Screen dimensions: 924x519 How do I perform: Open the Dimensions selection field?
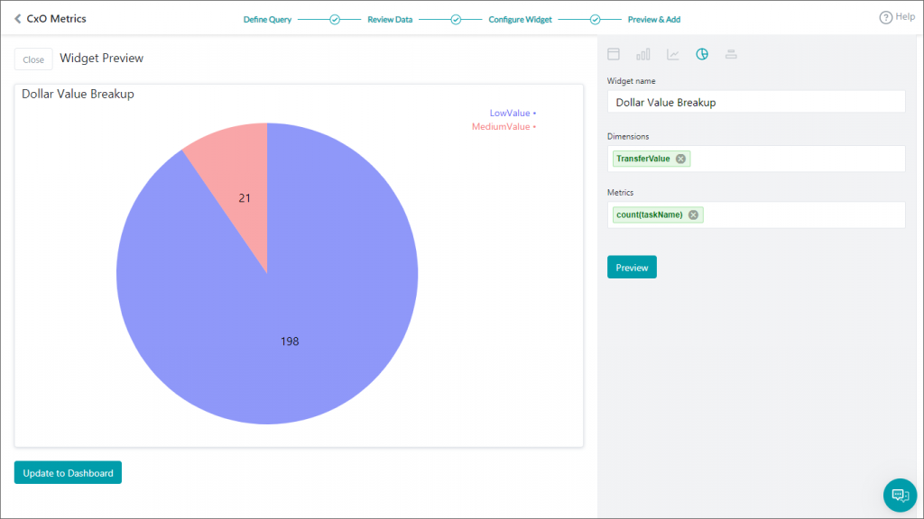(x=812, y=158)
